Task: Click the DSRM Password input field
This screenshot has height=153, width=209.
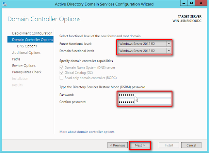Action: [x=144, y=95]
